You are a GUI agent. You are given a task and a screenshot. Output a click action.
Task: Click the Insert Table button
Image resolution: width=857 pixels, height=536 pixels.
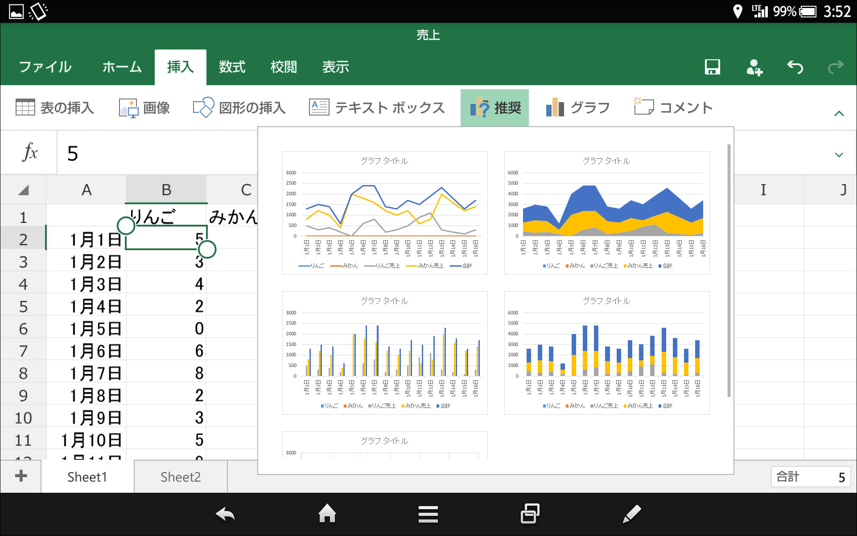click(x=55, y=107)
